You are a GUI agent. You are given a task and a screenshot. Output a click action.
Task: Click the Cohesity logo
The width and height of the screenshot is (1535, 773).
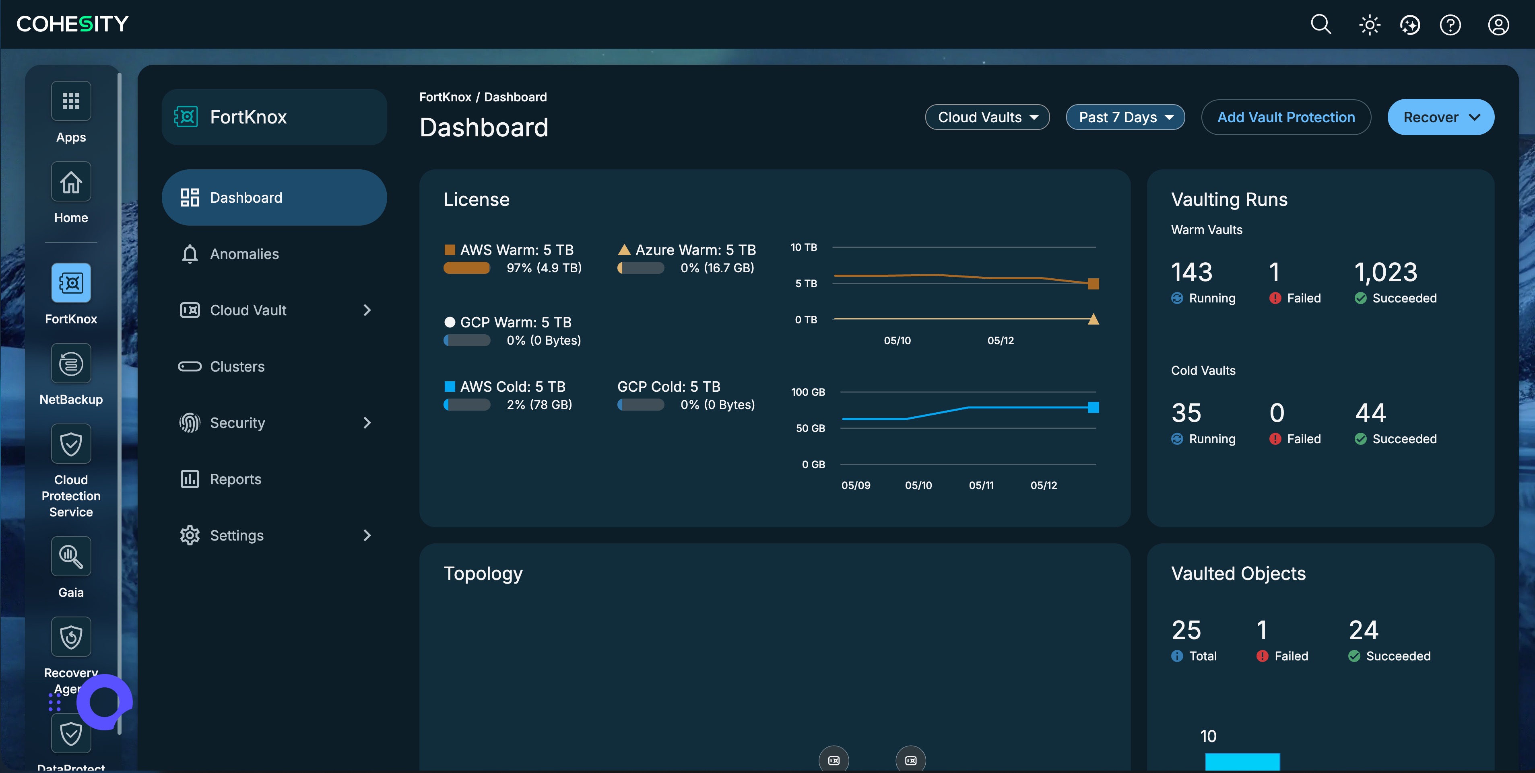(x=72, y=24)
